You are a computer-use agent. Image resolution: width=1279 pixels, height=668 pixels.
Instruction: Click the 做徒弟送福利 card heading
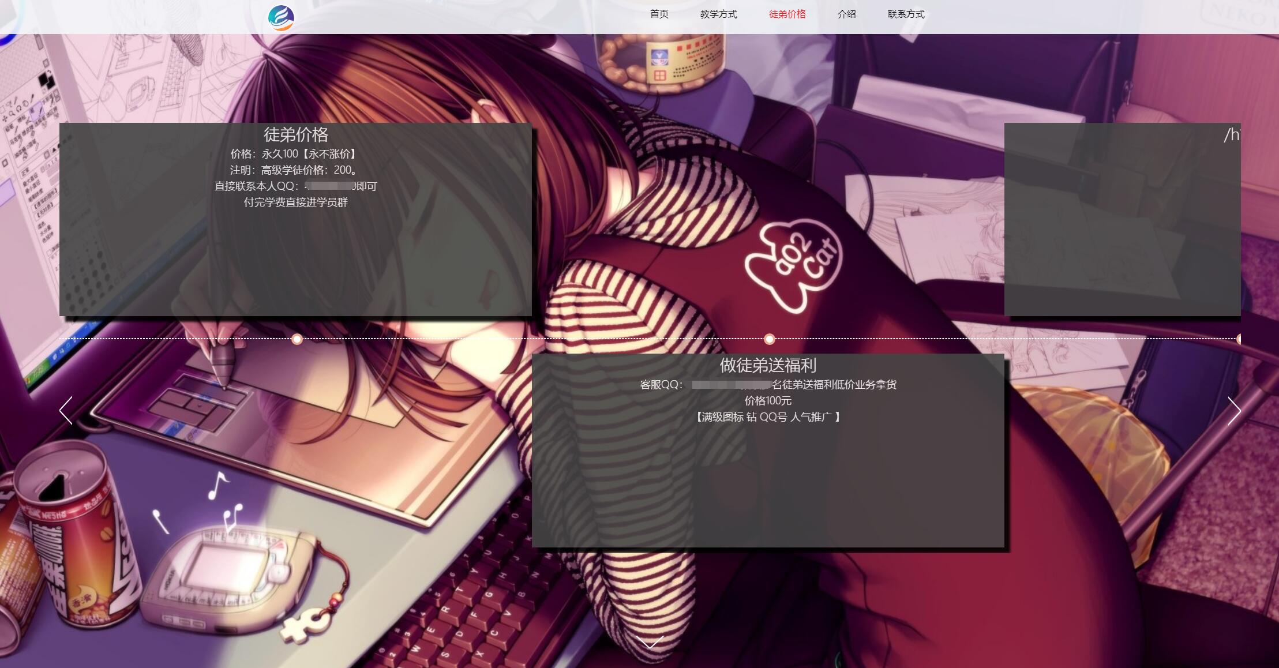coord(768,365)
